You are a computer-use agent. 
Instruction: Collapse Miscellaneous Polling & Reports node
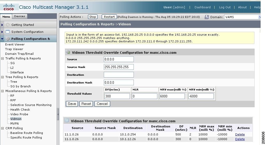(x=2, y=91)
